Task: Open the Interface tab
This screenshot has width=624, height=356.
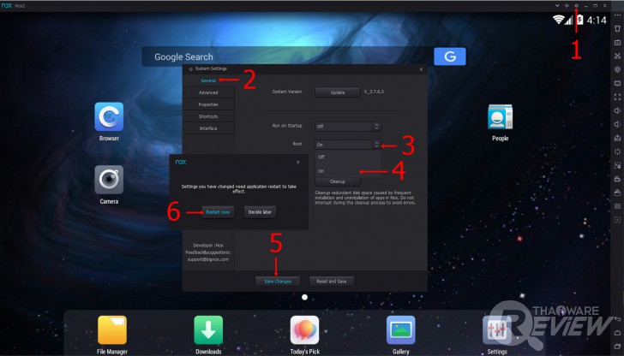Action: point(208,128)
